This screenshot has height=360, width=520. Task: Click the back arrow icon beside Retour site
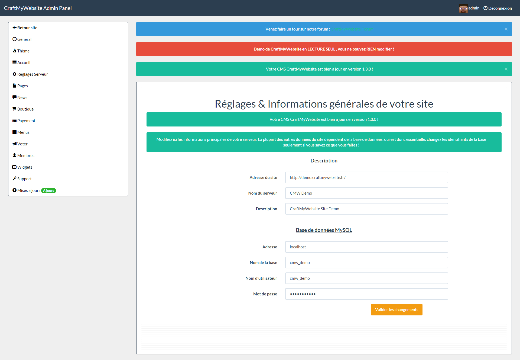coord(15,28)
